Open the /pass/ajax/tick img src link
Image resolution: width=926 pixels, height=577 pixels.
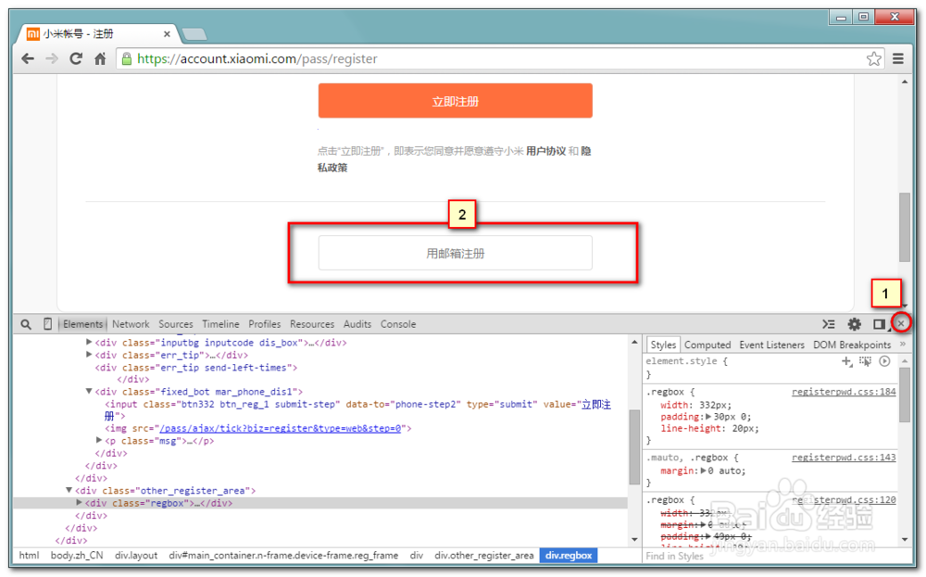point(281,429)
